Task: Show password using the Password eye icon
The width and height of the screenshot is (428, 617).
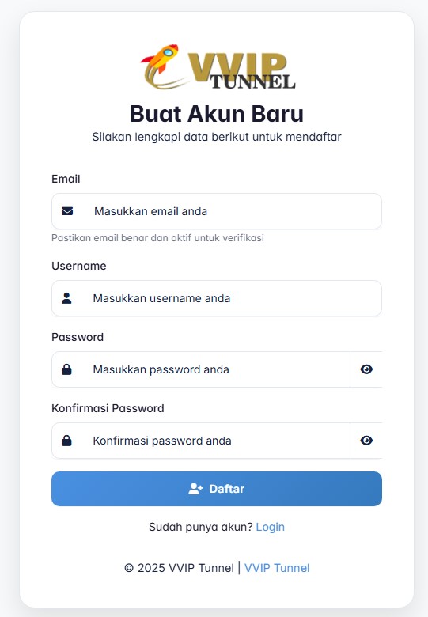Action: point(366,369)
